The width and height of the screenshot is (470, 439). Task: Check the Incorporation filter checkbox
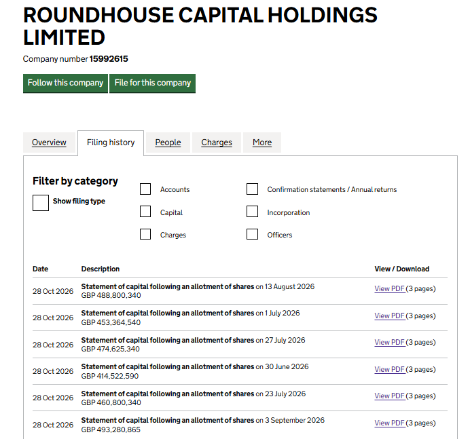coord(252,212)
